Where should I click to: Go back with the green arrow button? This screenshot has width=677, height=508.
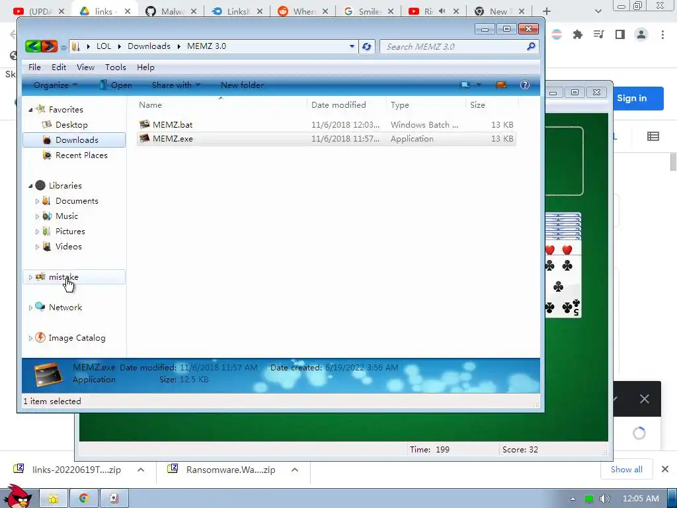coord(33,46)
